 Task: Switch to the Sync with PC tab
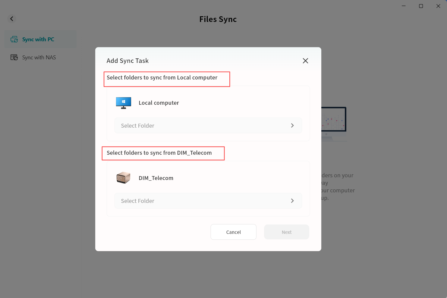pyautogui.click(x=38, y=39)
